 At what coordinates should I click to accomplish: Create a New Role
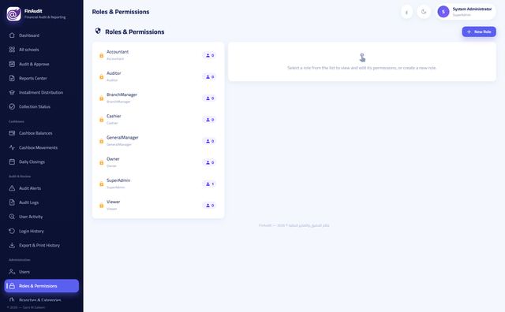coord(479,32)
